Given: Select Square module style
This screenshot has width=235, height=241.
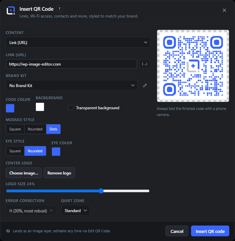Looking at the screenshot, I should (x=15, y=129).
